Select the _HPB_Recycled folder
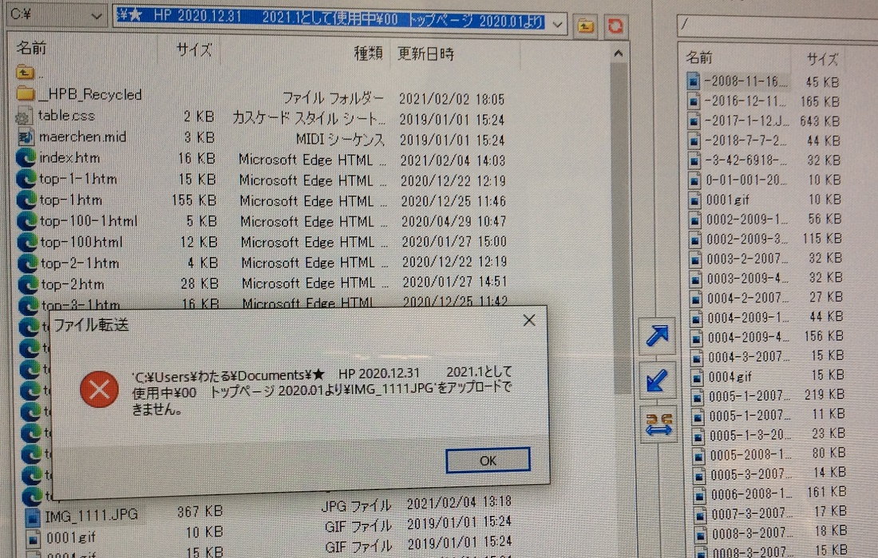This screenshot has width=878, height=558. [89, 94]
